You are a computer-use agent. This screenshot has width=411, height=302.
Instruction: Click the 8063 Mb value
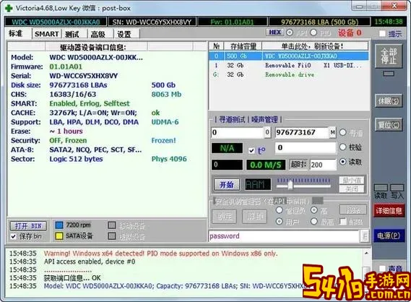point(166,95)
